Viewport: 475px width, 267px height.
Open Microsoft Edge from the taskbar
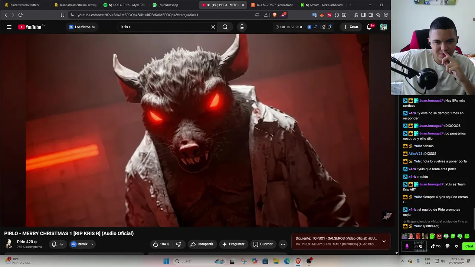click(x=287, y=261)
